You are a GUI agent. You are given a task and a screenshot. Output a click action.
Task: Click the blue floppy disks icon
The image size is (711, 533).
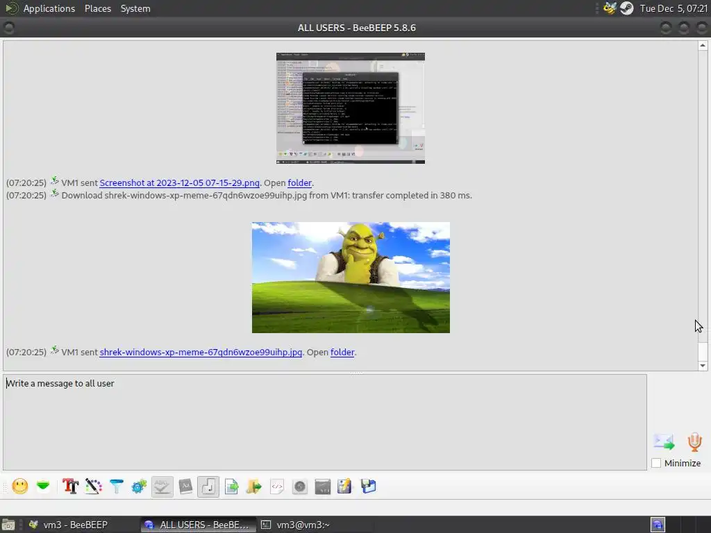(368, 487)
